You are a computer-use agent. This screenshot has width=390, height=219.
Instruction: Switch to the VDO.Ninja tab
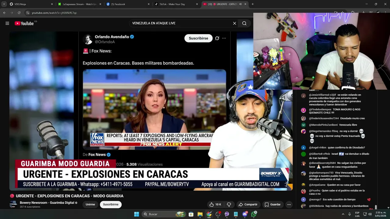pos(28,4)
